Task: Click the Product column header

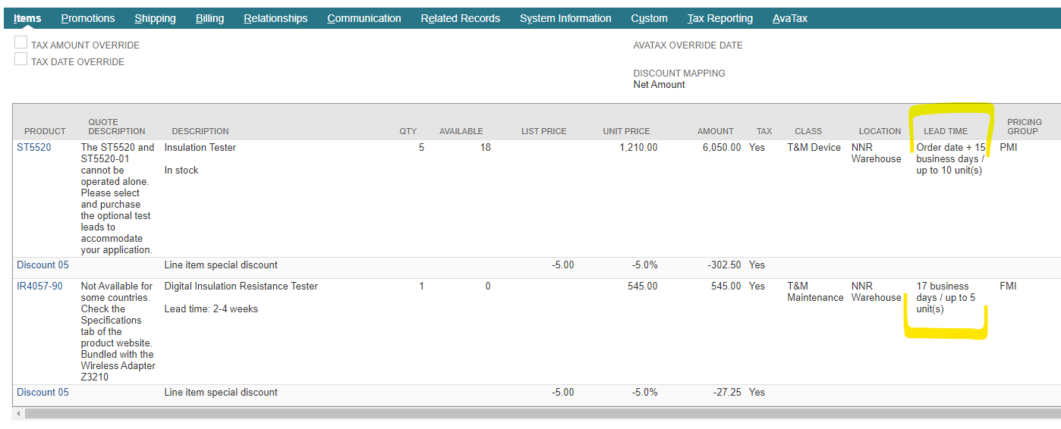Action: coord(45,131)
